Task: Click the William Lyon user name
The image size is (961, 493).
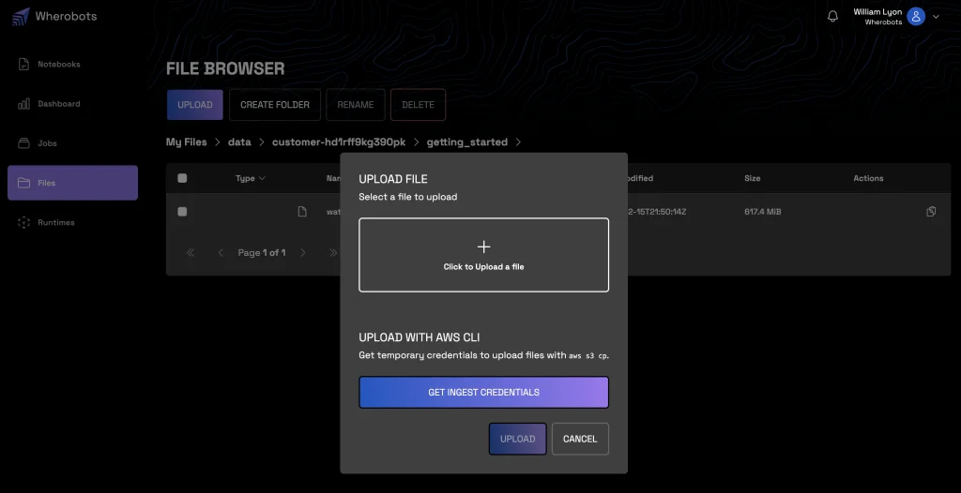Action: point(877,11)
